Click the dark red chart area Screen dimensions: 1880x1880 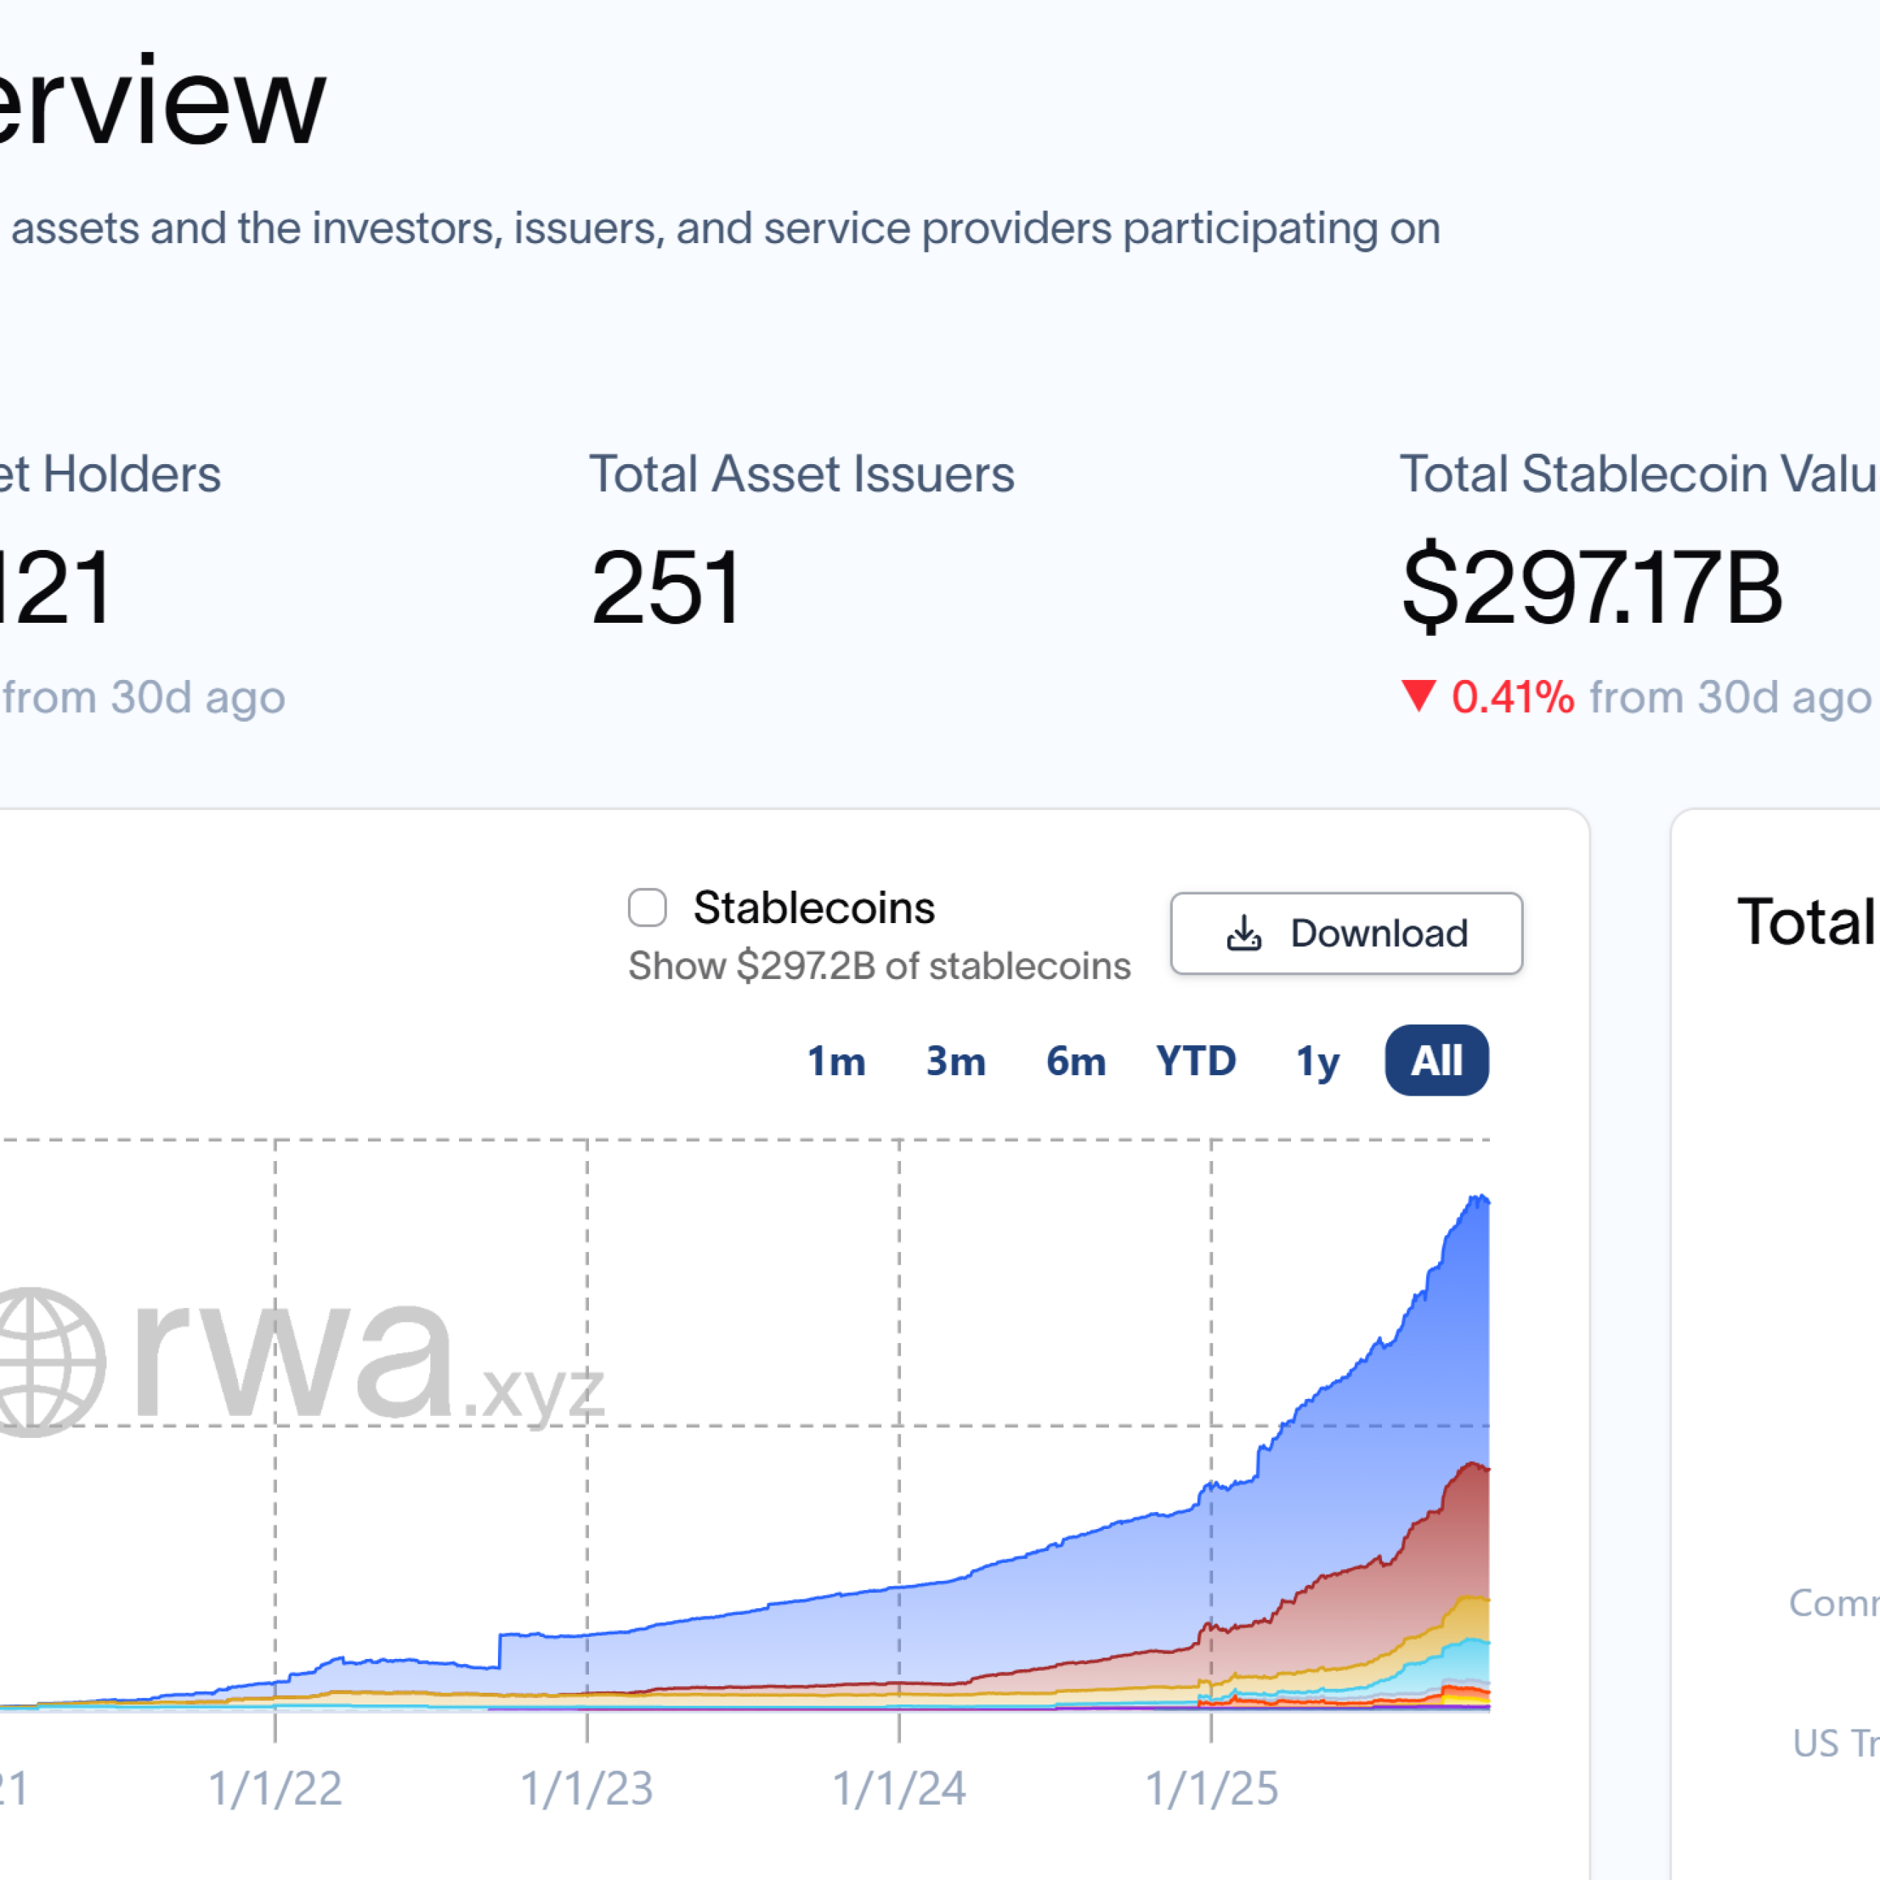coord(1450,1547)
